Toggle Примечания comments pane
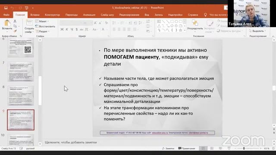276x155 pixels. click(x=187, y=149)
